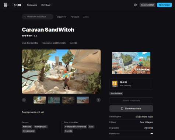Click the PEGI 12 label text

(123, 82)
